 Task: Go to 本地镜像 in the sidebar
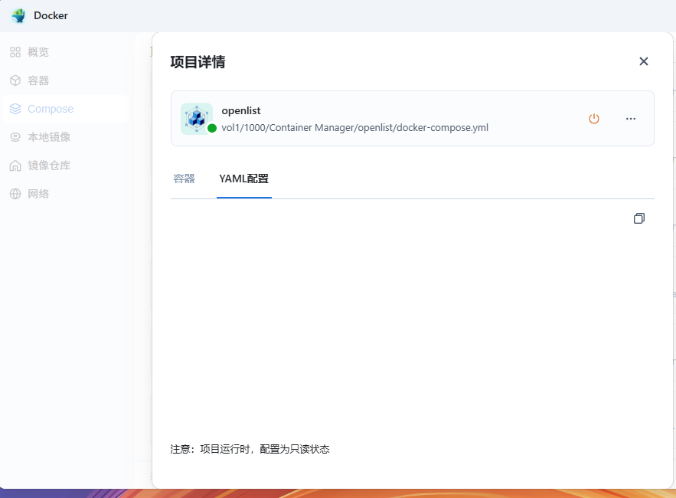(66, 137)
